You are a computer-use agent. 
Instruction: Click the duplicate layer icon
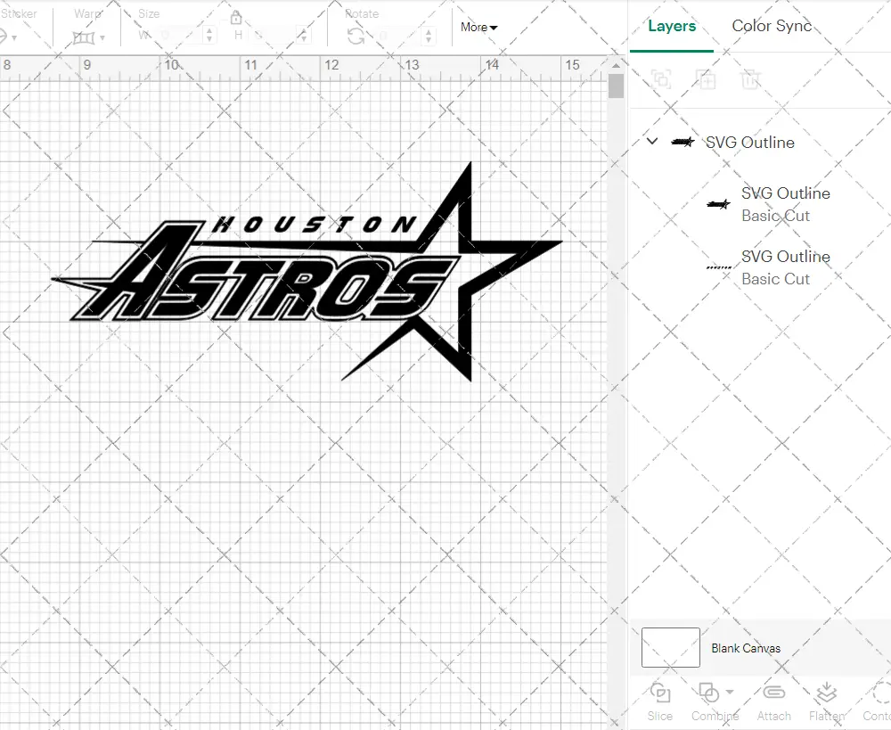(707, 79)
